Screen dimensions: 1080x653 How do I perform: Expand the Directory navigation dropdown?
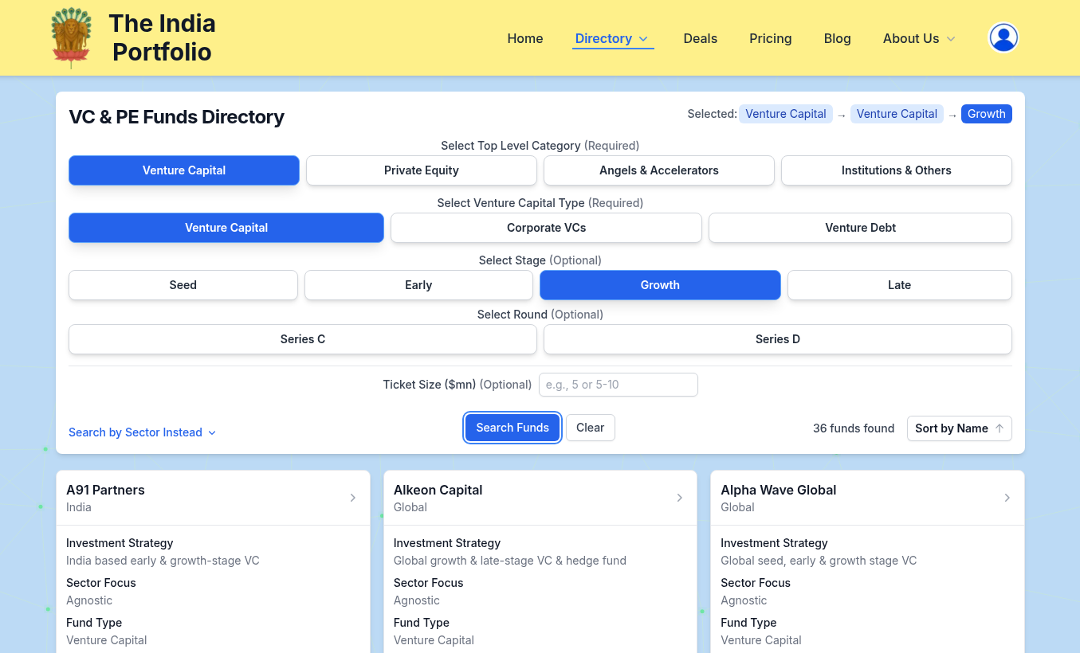click(613, 38)
